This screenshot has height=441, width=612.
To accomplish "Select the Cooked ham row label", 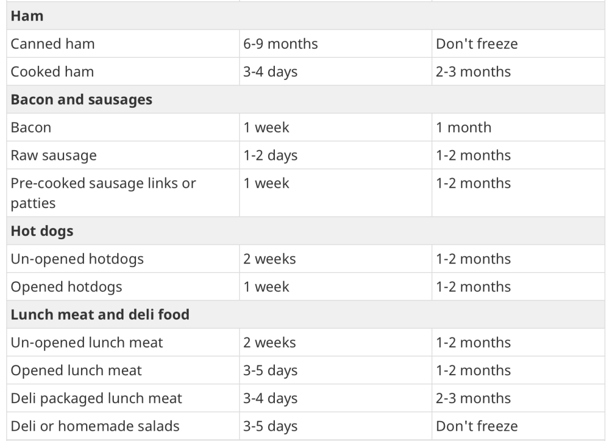I will pyautogui.click(x=52, y=71).
